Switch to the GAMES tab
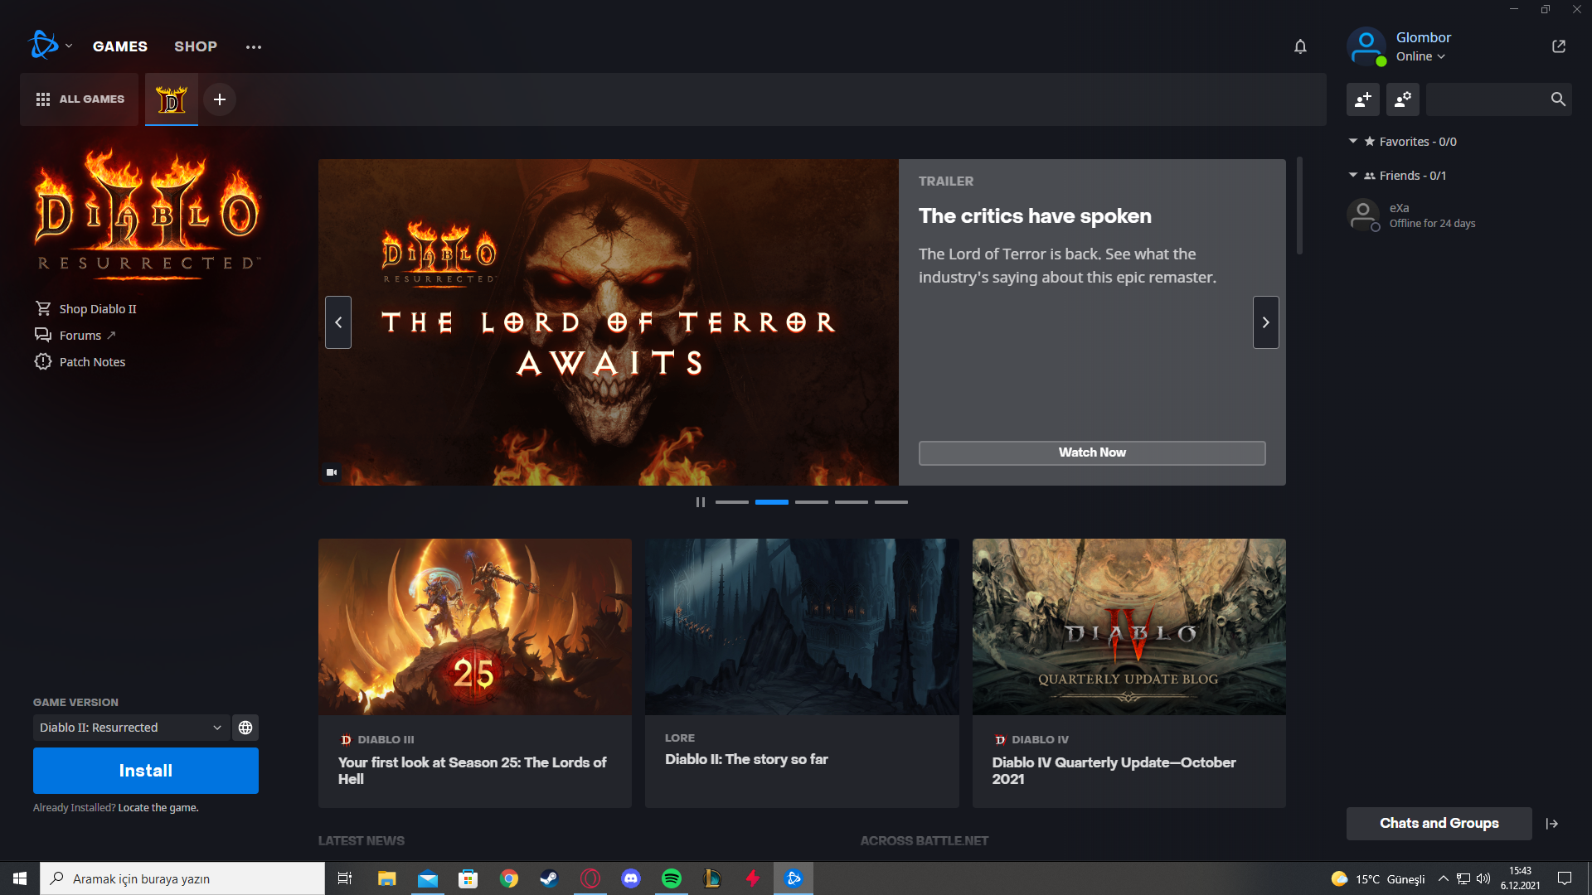The height and width of the screenshot is (895, 1592). pyautogui.click(x=120, y=46)
